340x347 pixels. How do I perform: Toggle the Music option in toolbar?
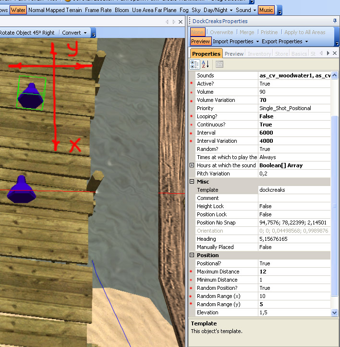266,10
